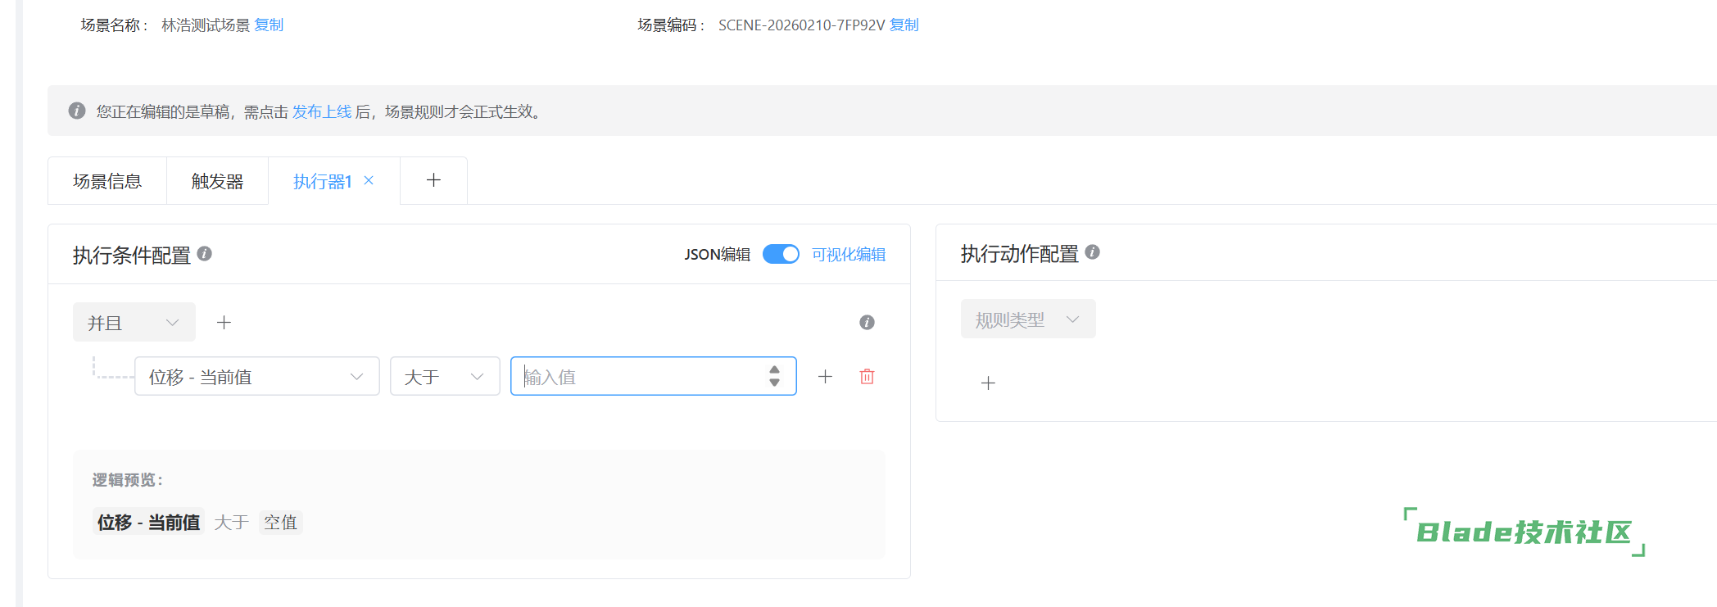The width and height of the screenshot is (1717, 607).
Task: Open the 并且 logic operator dropdown
Action: (134, 323)
